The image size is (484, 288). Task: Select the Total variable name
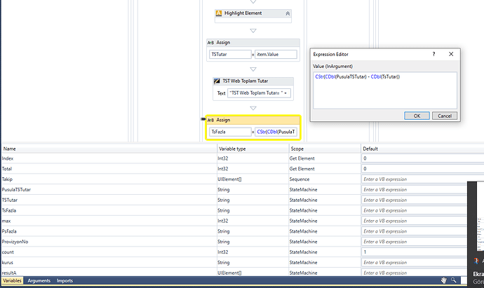point(7,169)
